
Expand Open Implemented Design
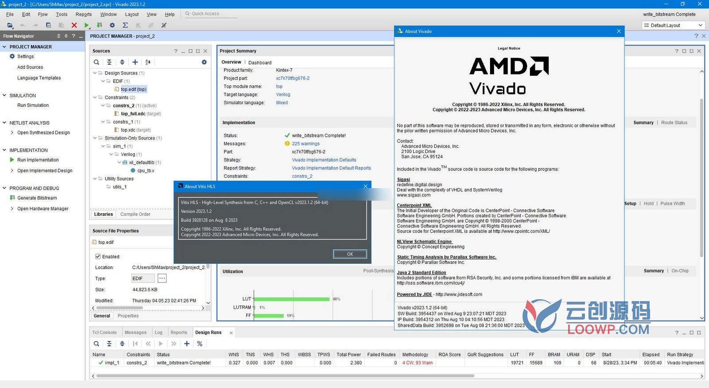12,171
